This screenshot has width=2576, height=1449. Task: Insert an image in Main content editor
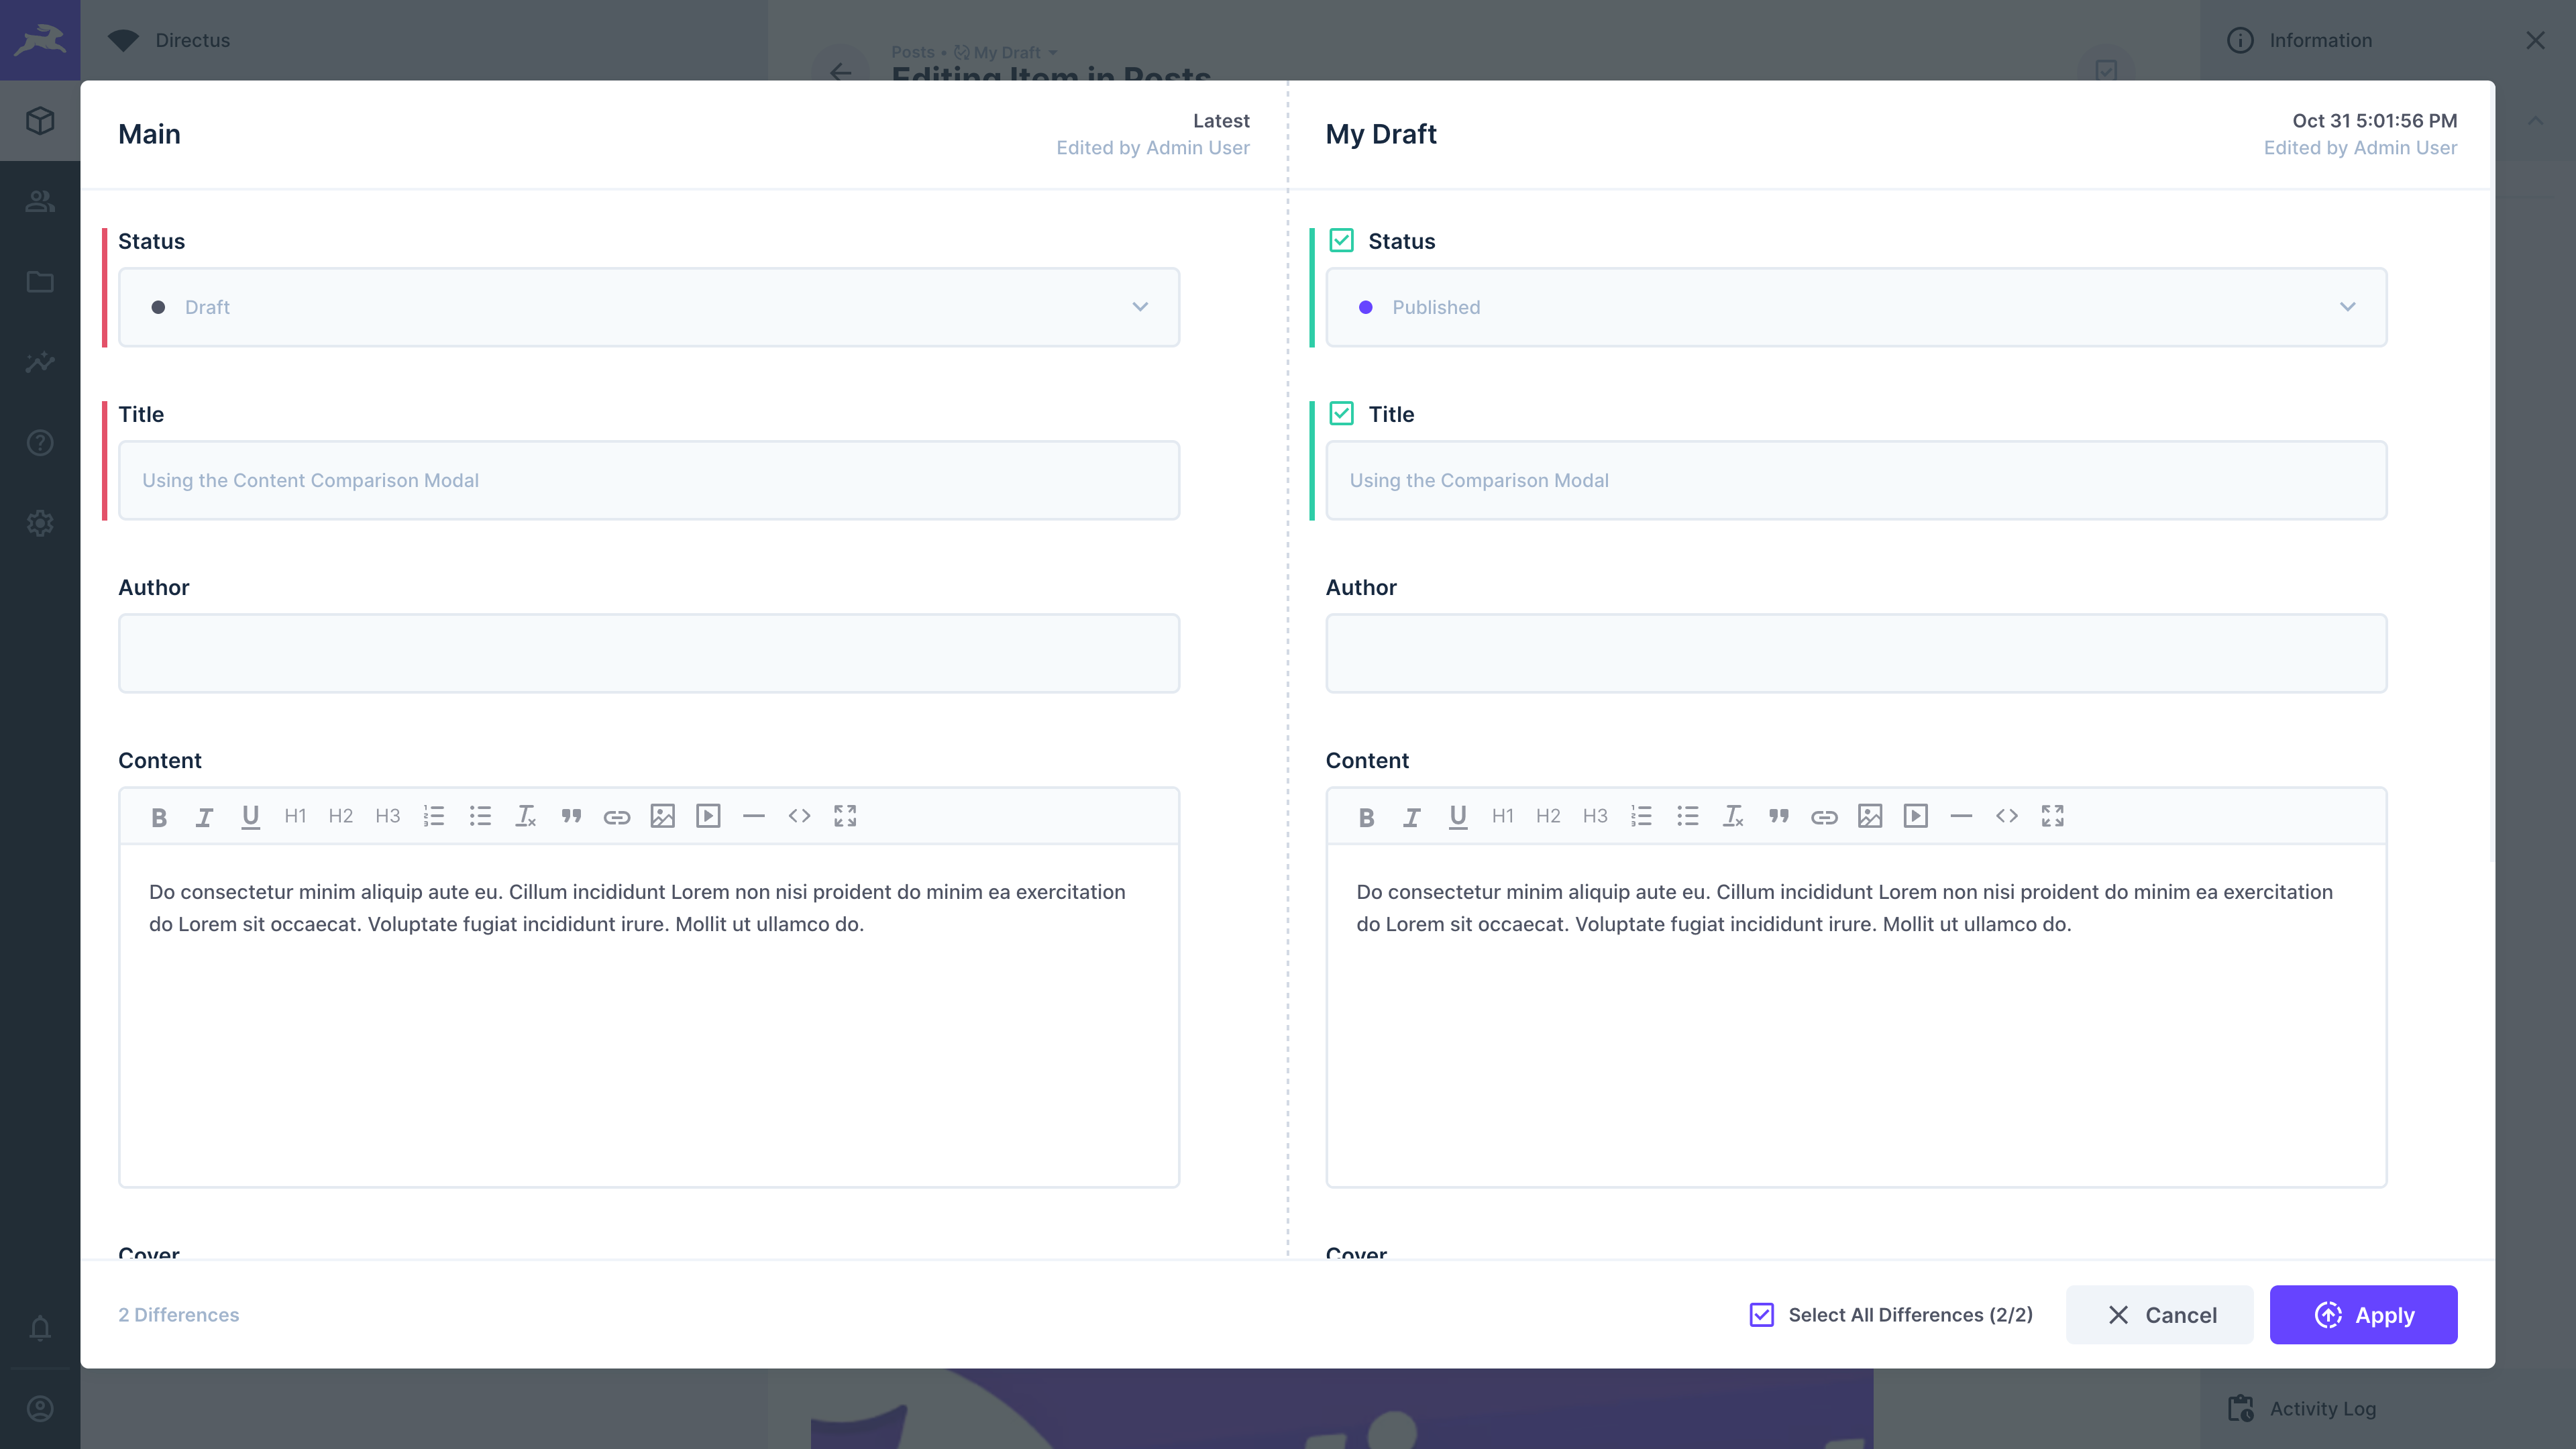(x=662, y=816)
